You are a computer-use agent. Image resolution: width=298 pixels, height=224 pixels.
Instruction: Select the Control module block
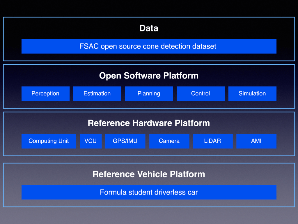coord(201,94)
